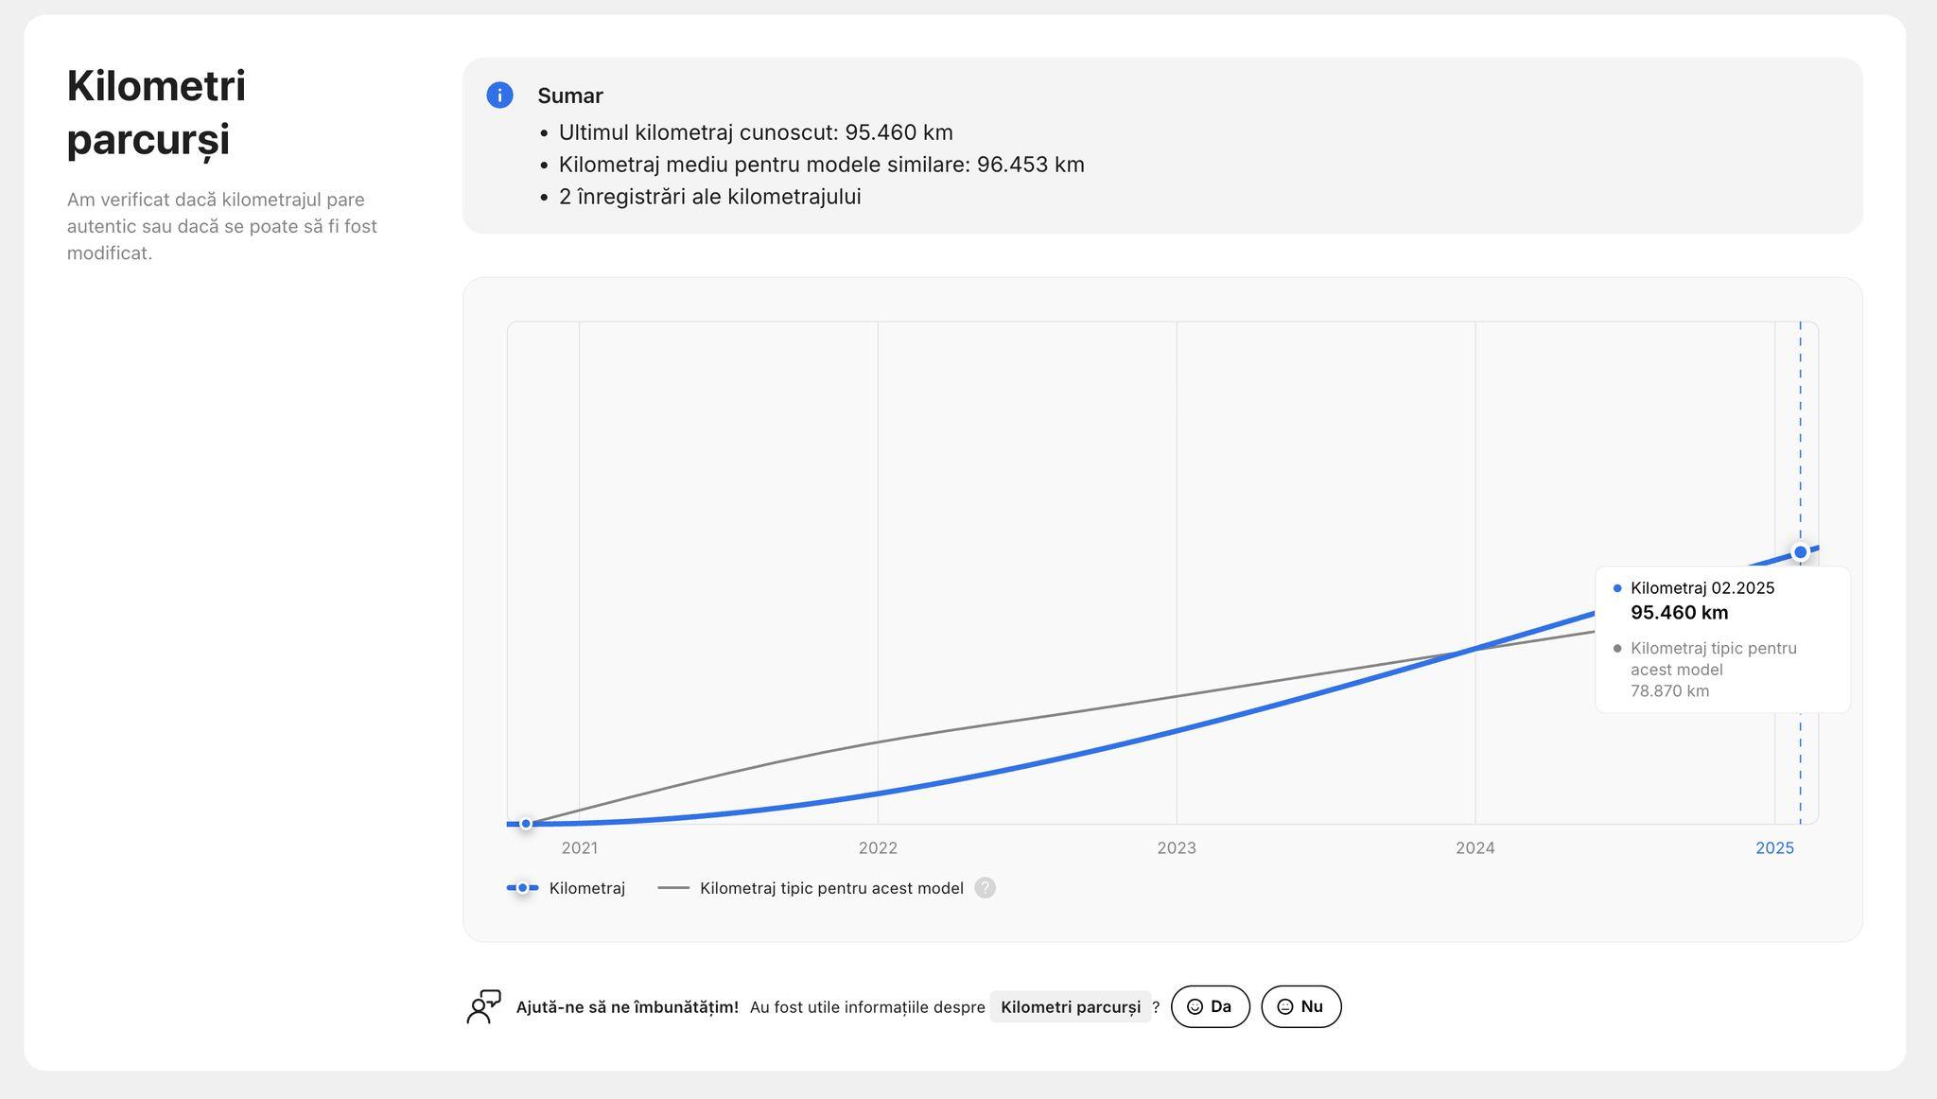
Task: Click the neutral face on the Nu button
Action: click(1284, 1007)
